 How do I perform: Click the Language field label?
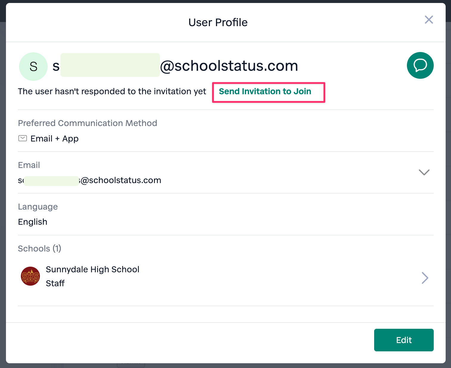(x=38, y=207)
